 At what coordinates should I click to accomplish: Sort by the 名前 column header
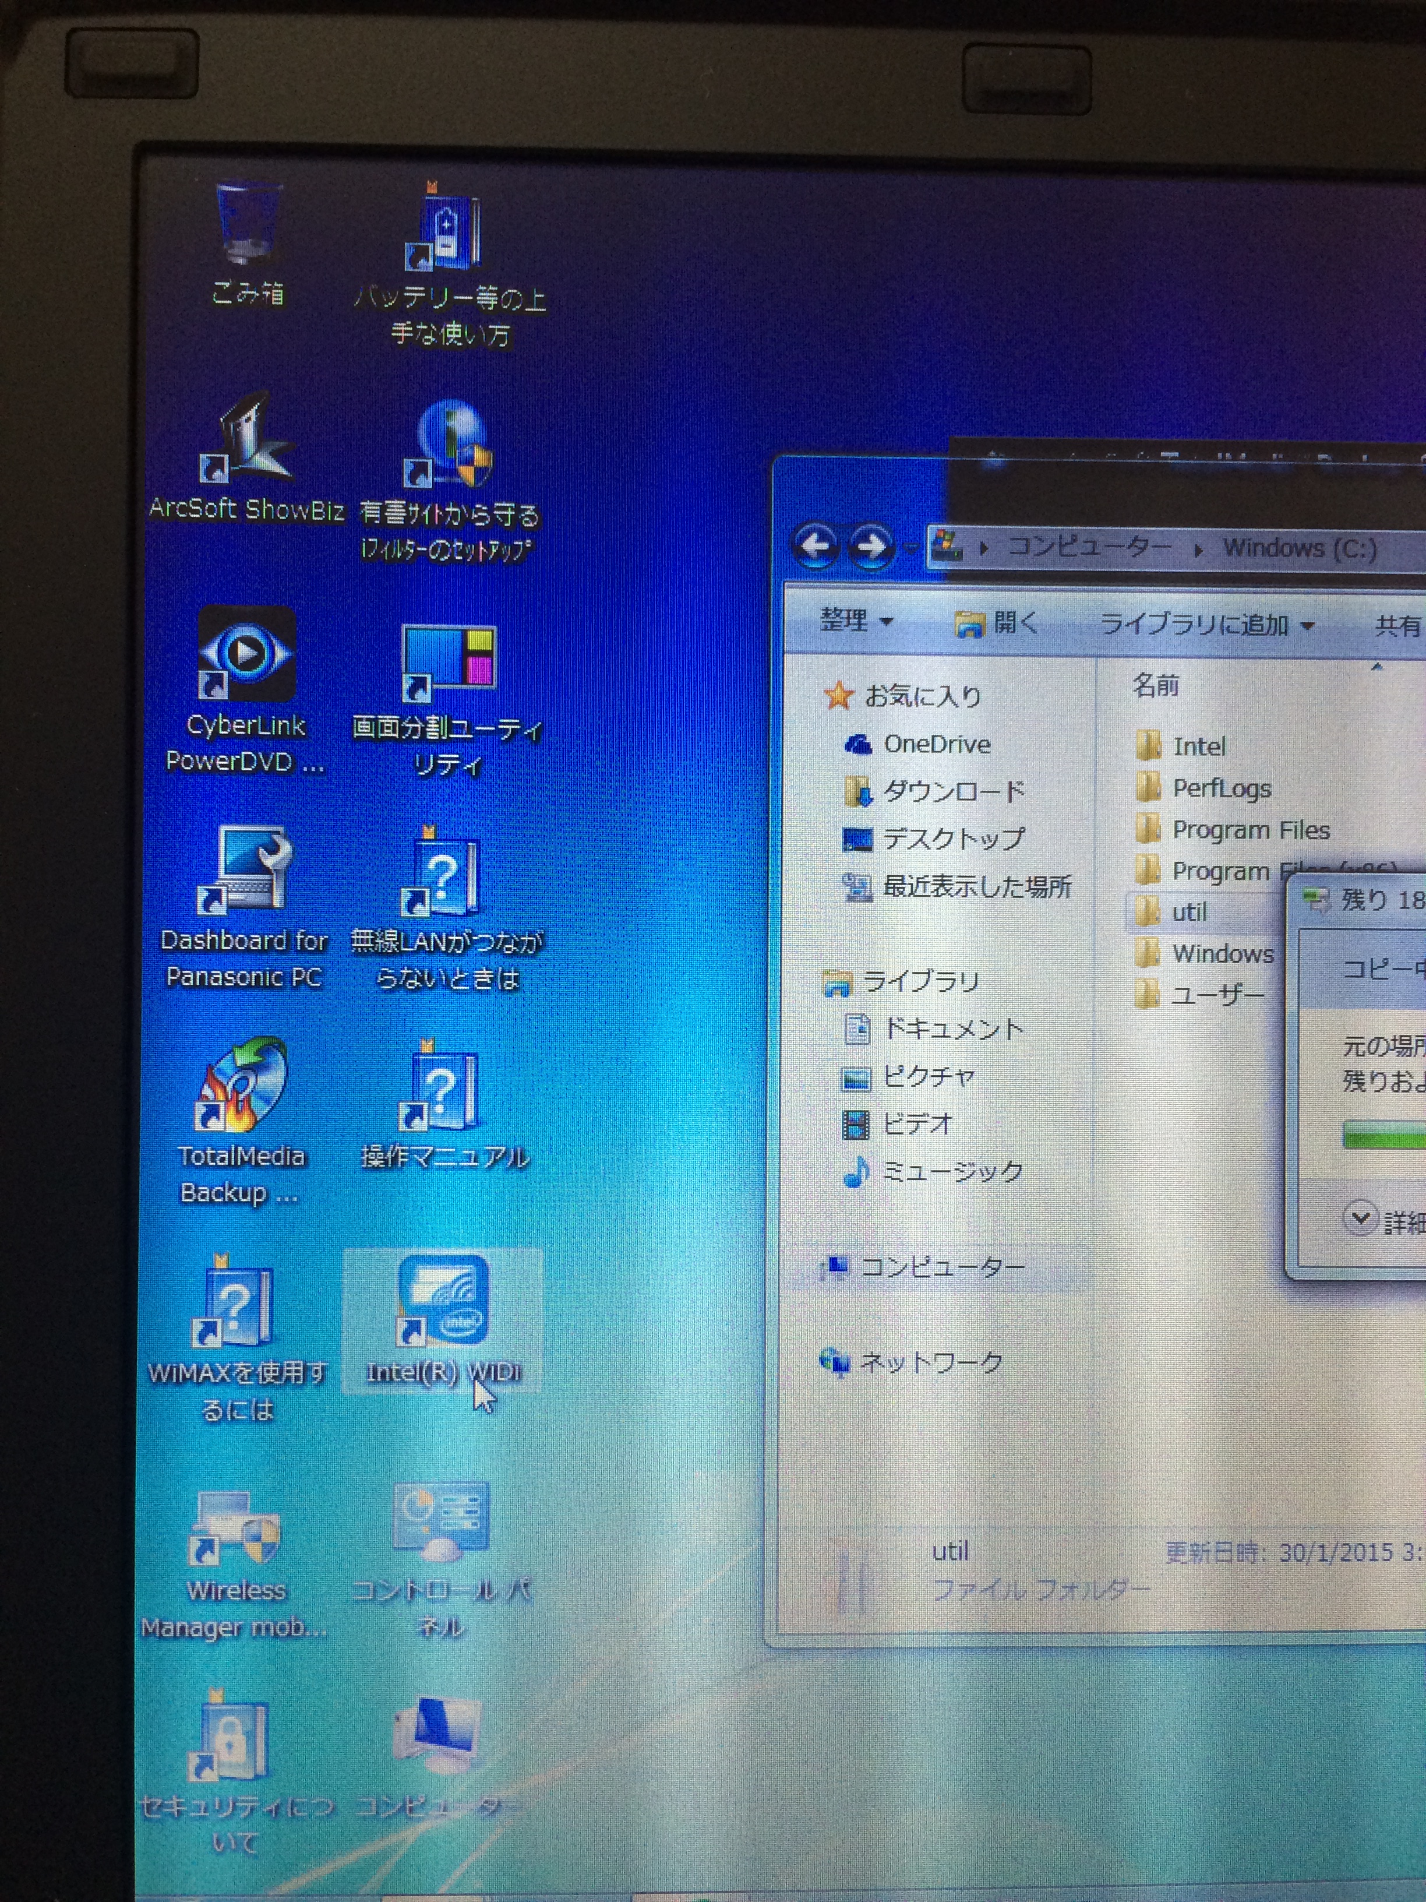click(x=1156, y=685)
